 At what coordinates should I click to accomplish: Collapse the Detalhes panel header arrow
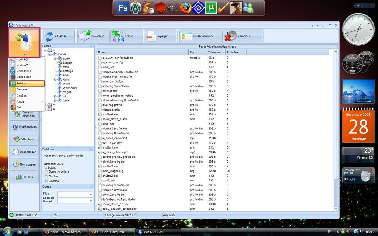click(x=92, y=150)
